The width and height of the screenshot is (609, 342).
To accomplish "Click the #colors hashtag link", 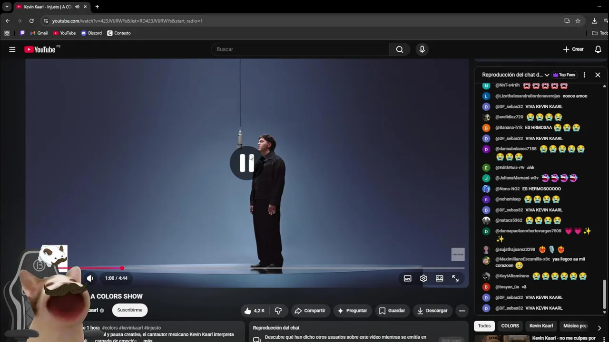I will click(110, 328).
